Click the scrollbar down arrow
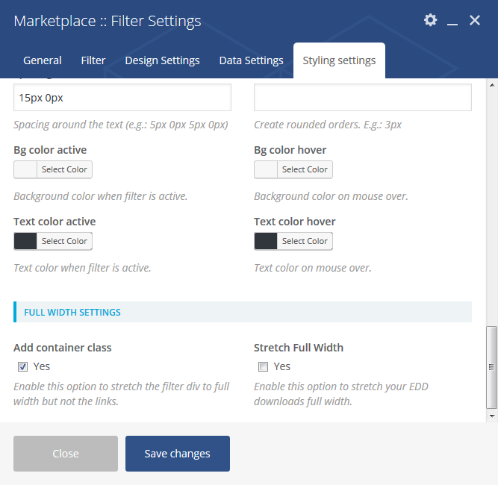 (x=491, y=415)
